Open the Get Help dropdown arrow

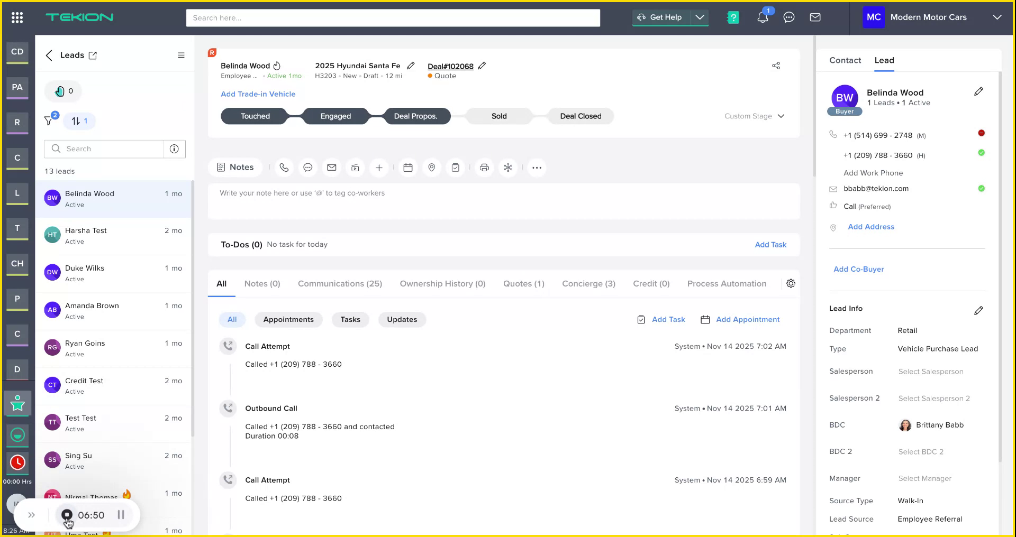tap(701, 17)
